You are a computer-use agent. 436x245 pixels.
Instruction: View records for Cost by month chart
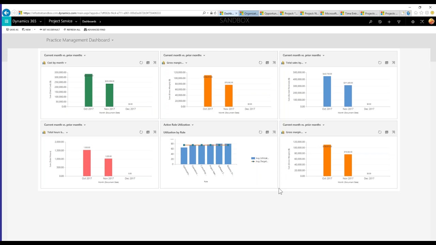[148, 63]
